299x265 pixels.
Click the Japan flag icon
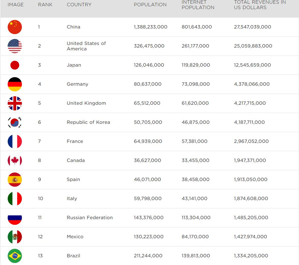click(x=15, y=65)
